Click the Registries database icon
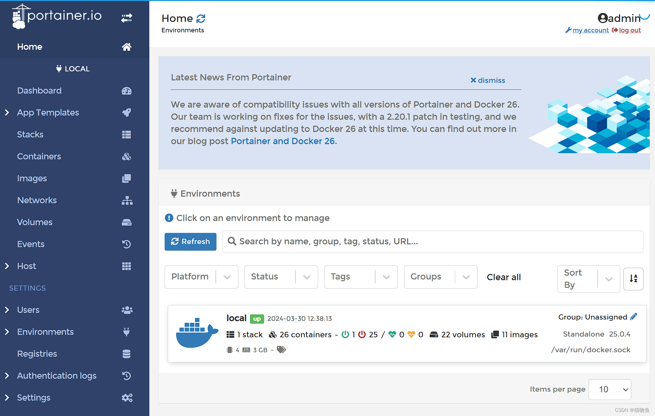 click(x=127, y=354)
